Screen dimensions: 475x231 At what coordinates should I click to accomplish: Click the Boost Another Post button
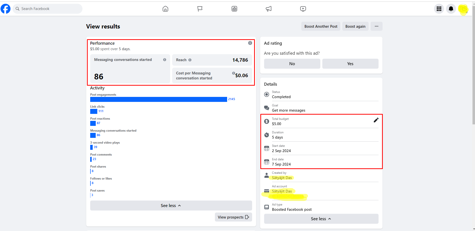pos(321,26)
